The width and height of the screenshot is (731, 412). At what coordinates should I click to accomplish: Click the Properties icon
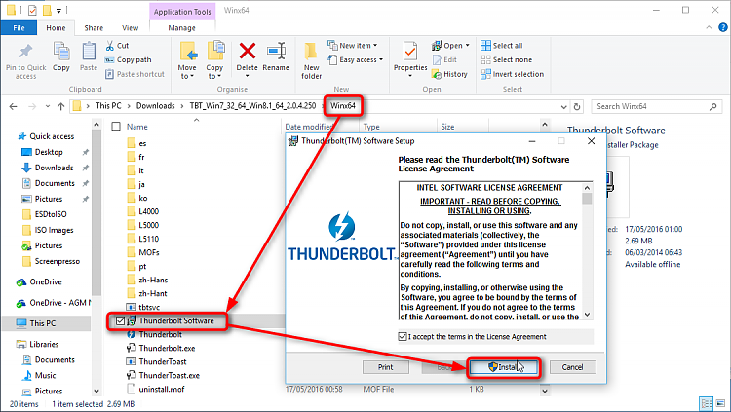pyautogui.click(x=410, y=52)
